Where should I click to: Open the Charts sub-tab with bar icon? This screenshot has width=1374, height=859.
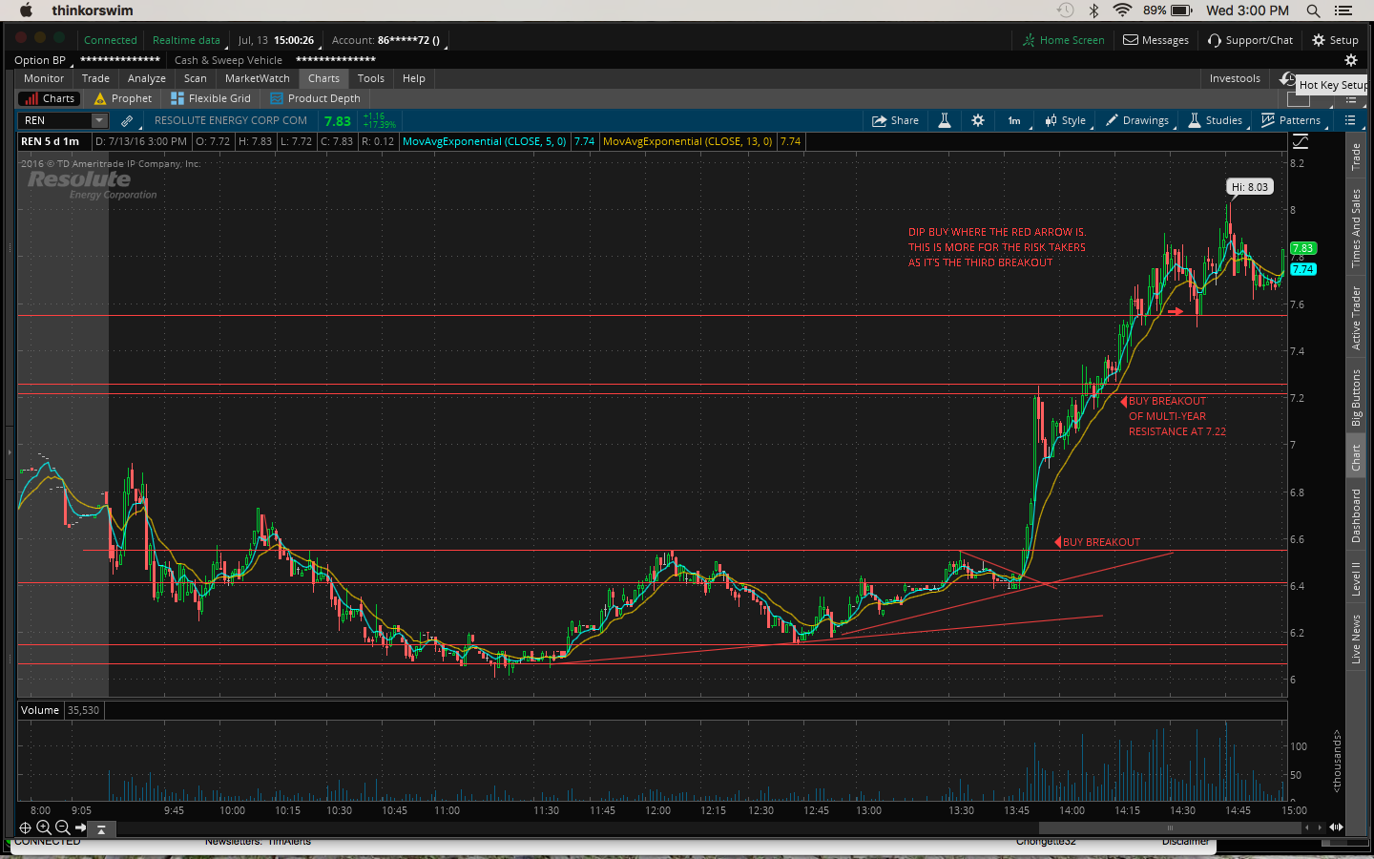(50, 98)
